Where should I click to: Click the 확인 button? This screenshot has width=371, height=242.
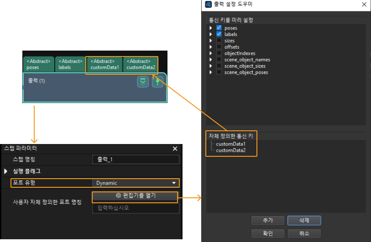268,233
